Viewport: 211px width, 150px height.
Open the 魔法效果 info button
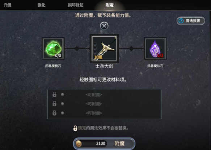191,21
